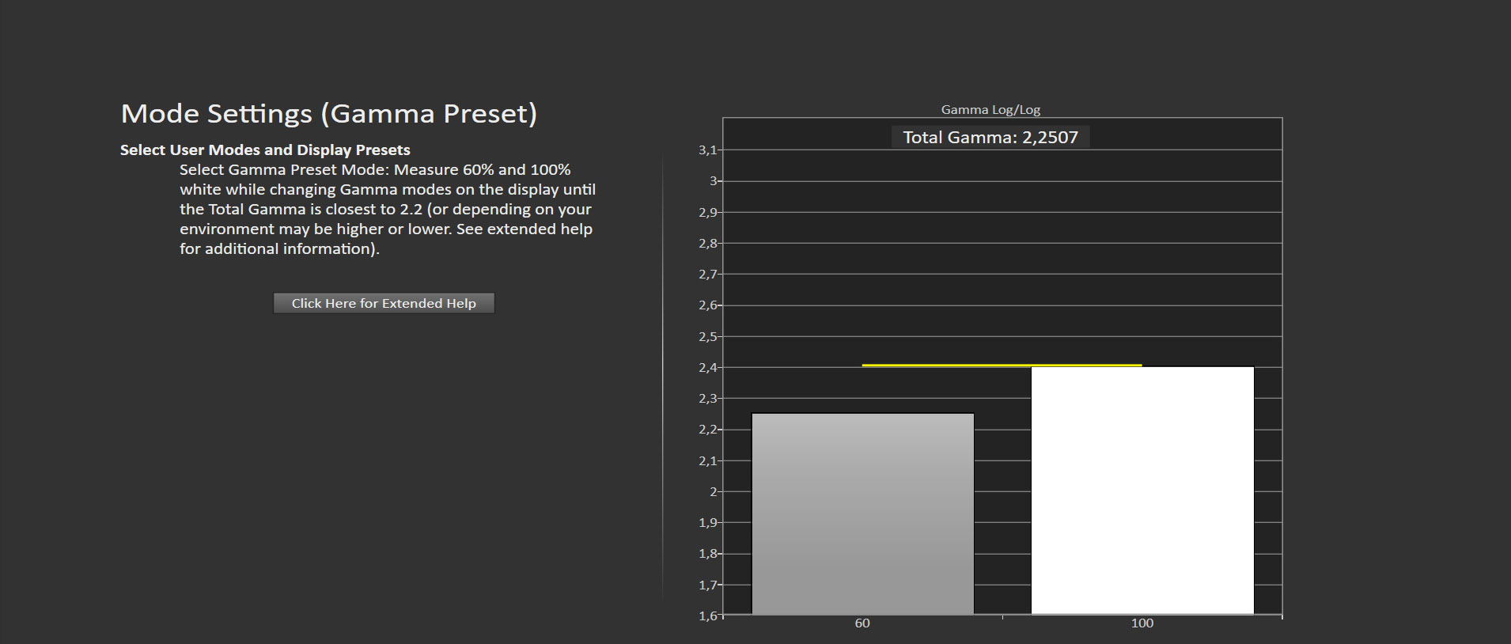Click the 3,1 value on the y-axis
The image size is (1511, 644).
(x=707, y=150)
